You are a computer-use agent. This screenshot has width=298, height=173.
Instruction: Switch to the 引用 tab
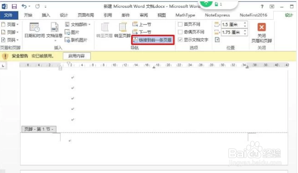[x=108, y=15]
